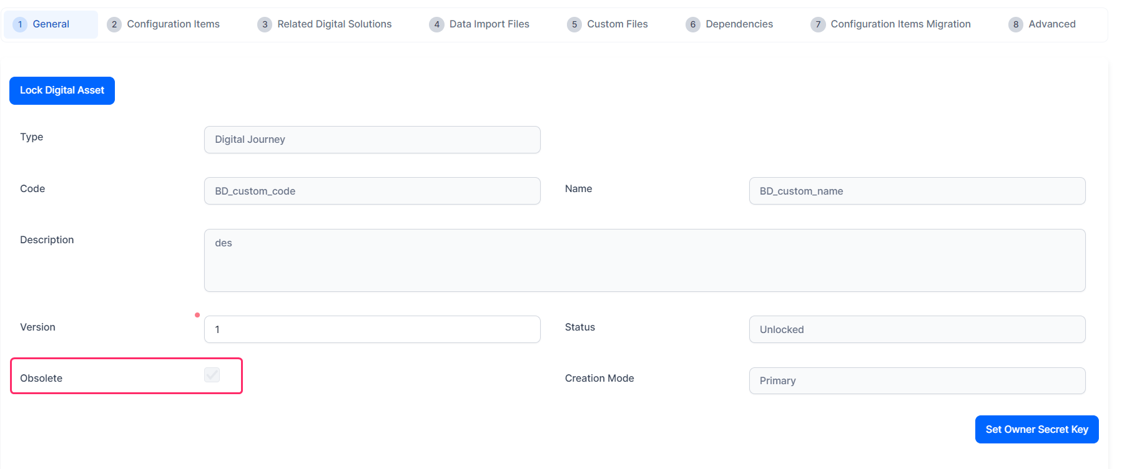1122x469 pixels.
Task: Open the Data Import Files tab
Action: tap(489, 24)
